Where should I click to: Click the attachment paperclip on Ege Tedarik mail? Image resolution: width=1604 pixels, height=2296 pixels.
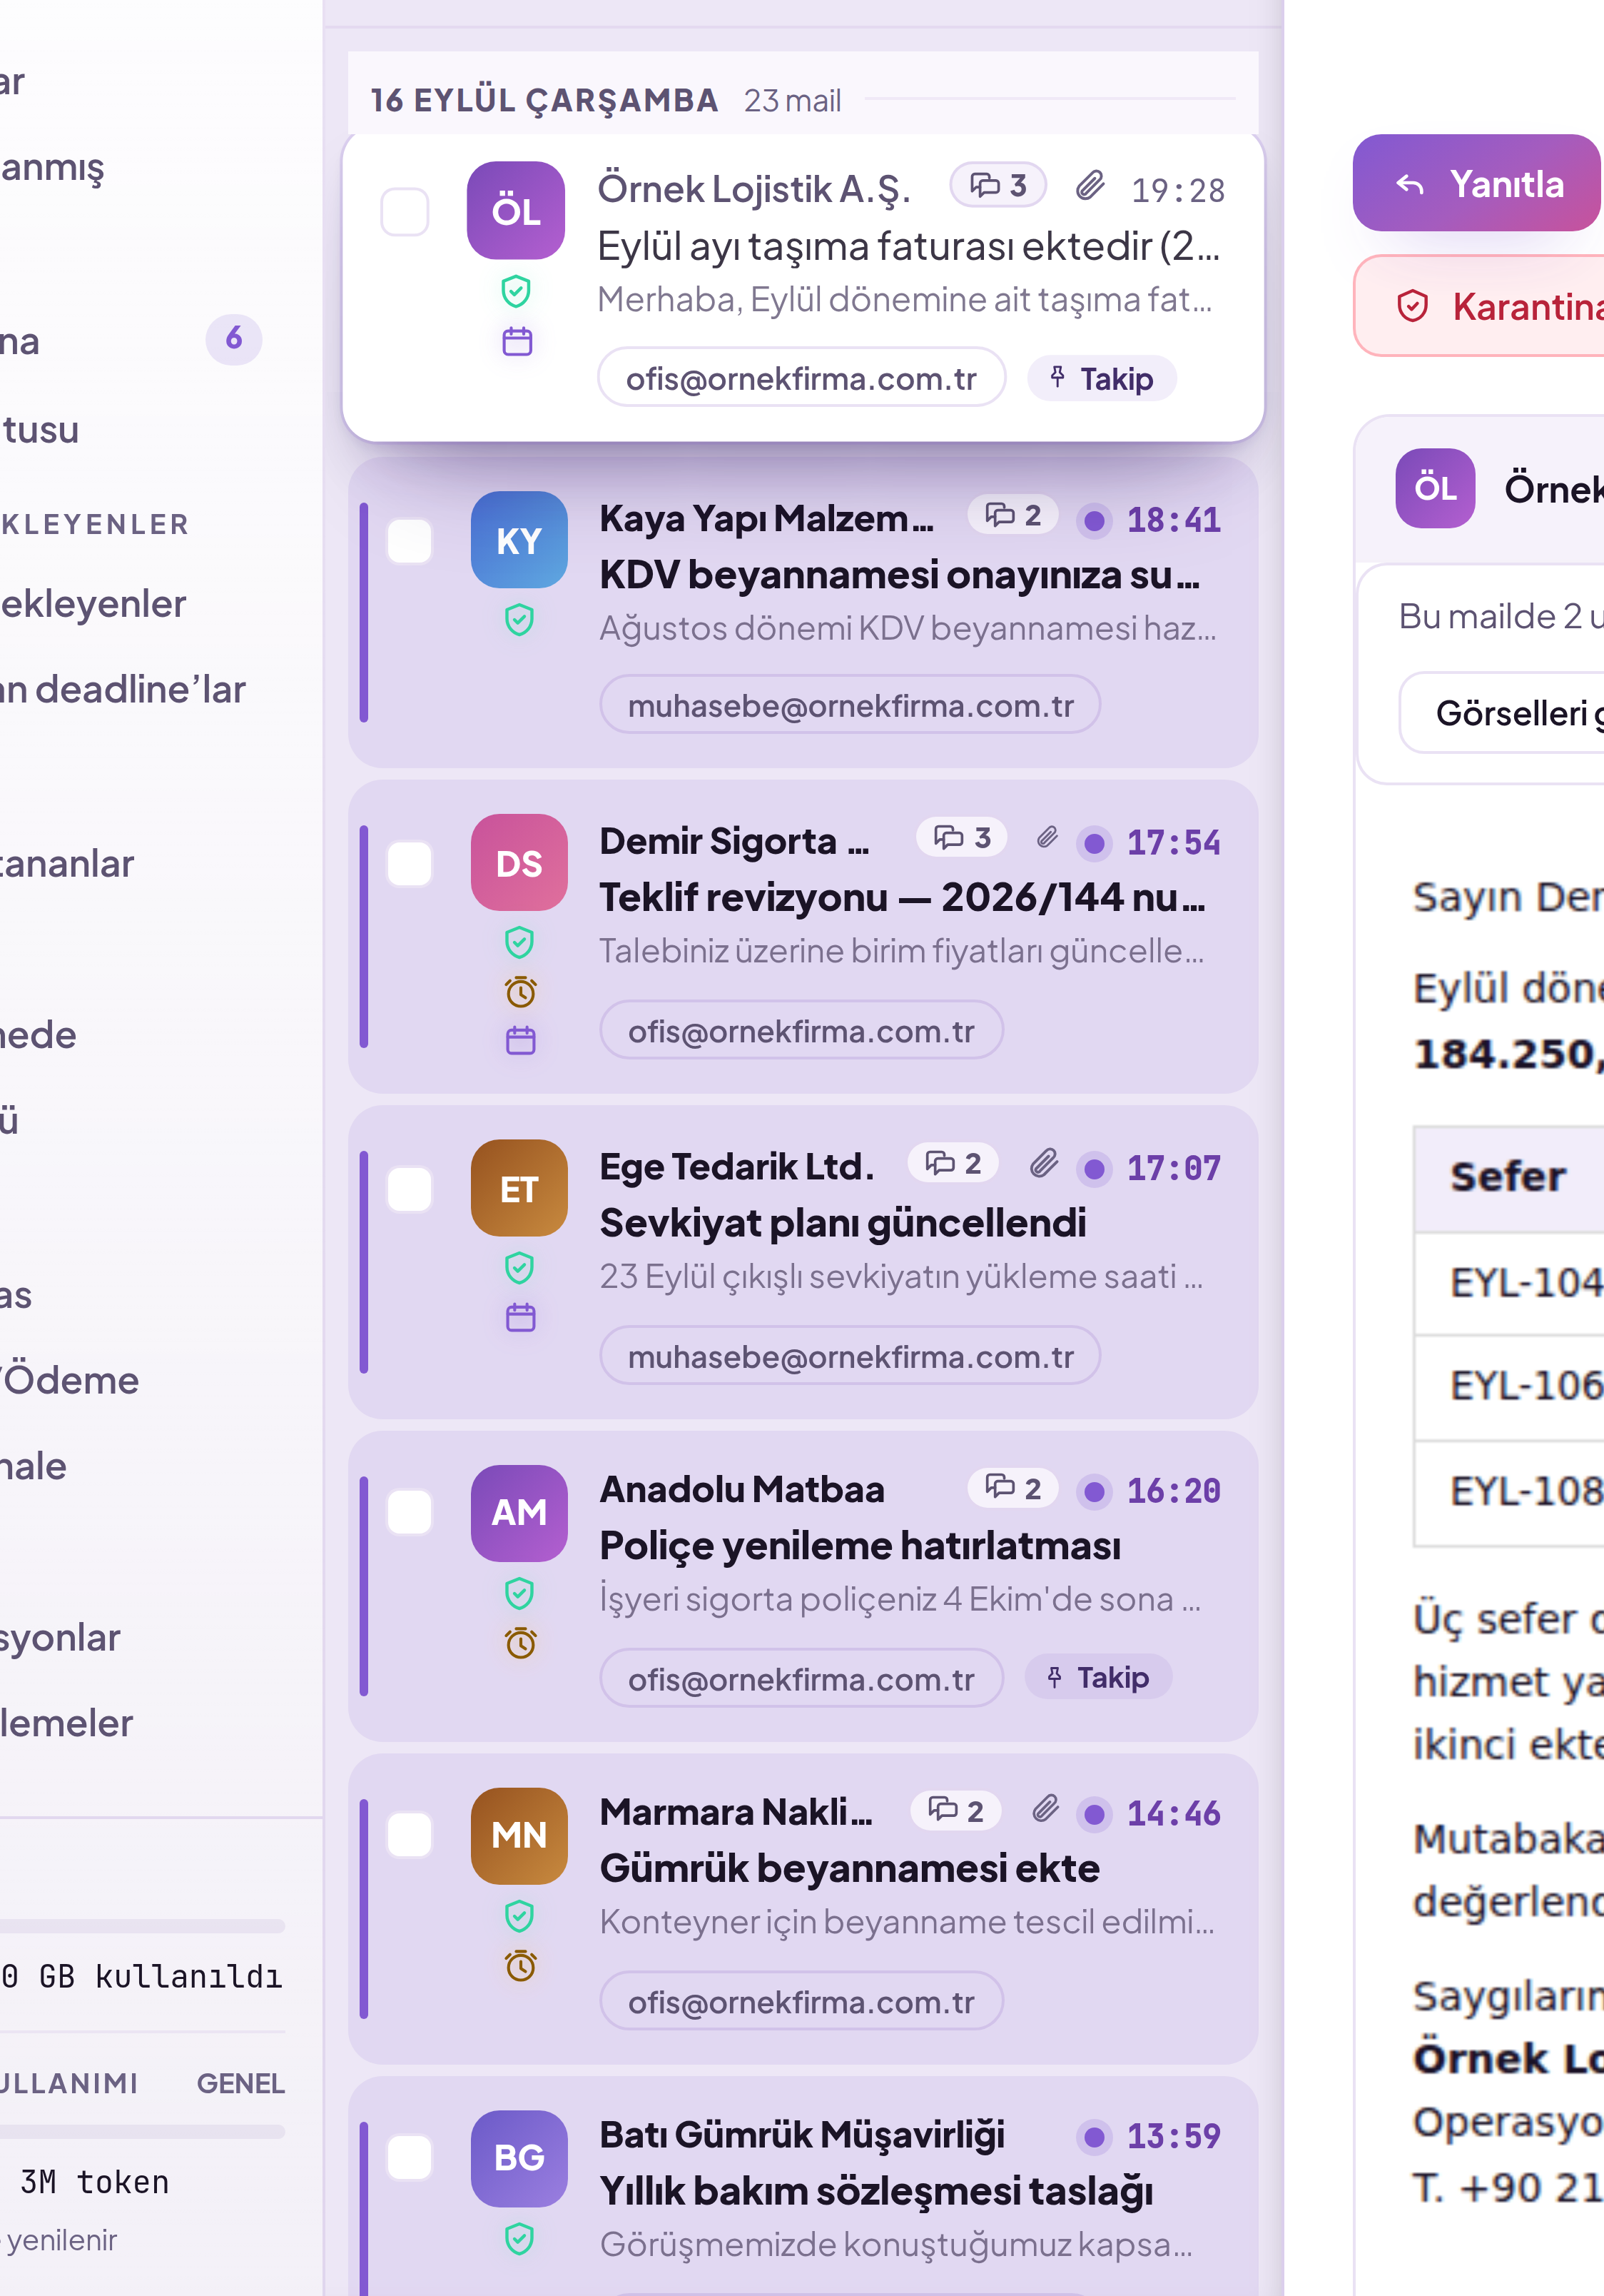[1045, 1164]
